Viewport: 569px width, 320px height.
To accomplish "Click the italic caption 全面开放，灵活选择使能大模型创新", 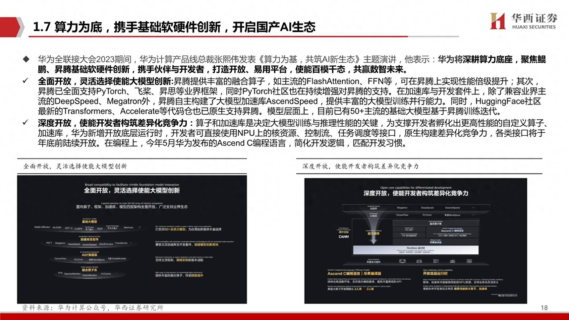I will coord(75,166).
